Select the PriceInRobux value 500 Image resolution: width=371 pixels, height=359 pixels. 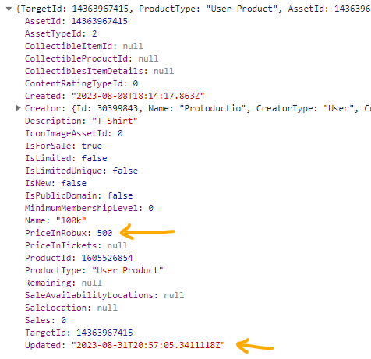104,233
